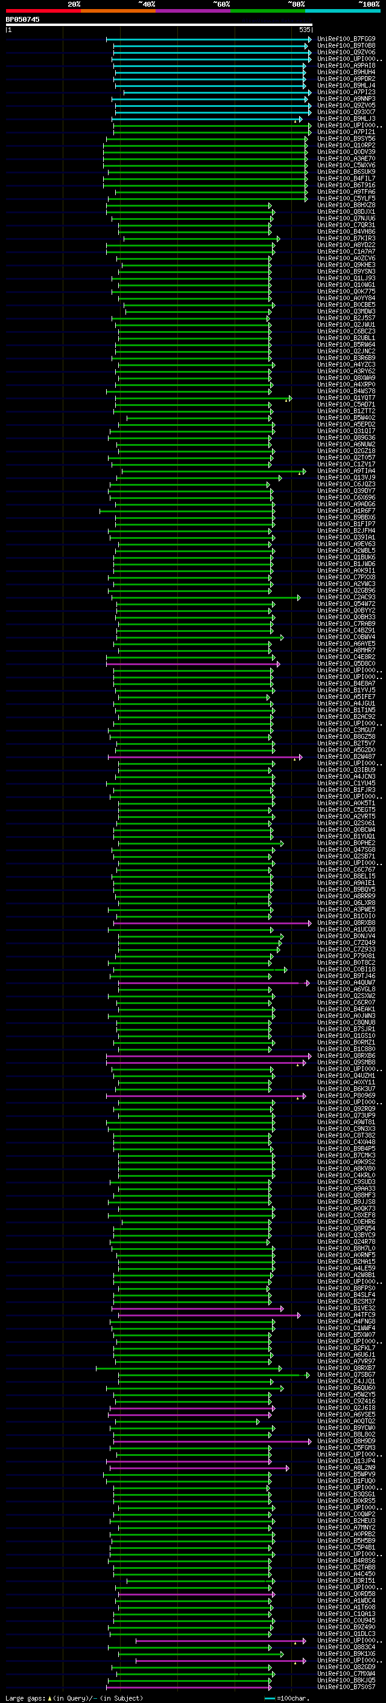Screen dimensions: 386x1703
Task: Click the red ~20% identity legend segment
Action: [x=43, y=11]
